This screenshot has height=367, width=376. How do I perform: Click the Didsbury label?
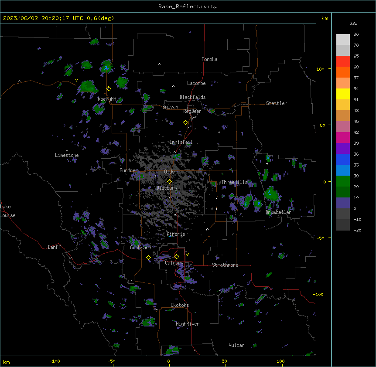click(167, 188)
